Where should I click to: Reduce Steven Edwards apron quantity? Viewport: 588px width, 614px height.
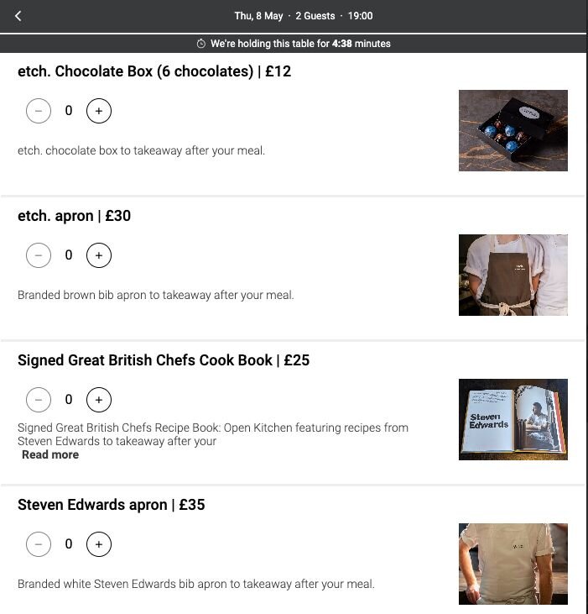pos(39,544)
